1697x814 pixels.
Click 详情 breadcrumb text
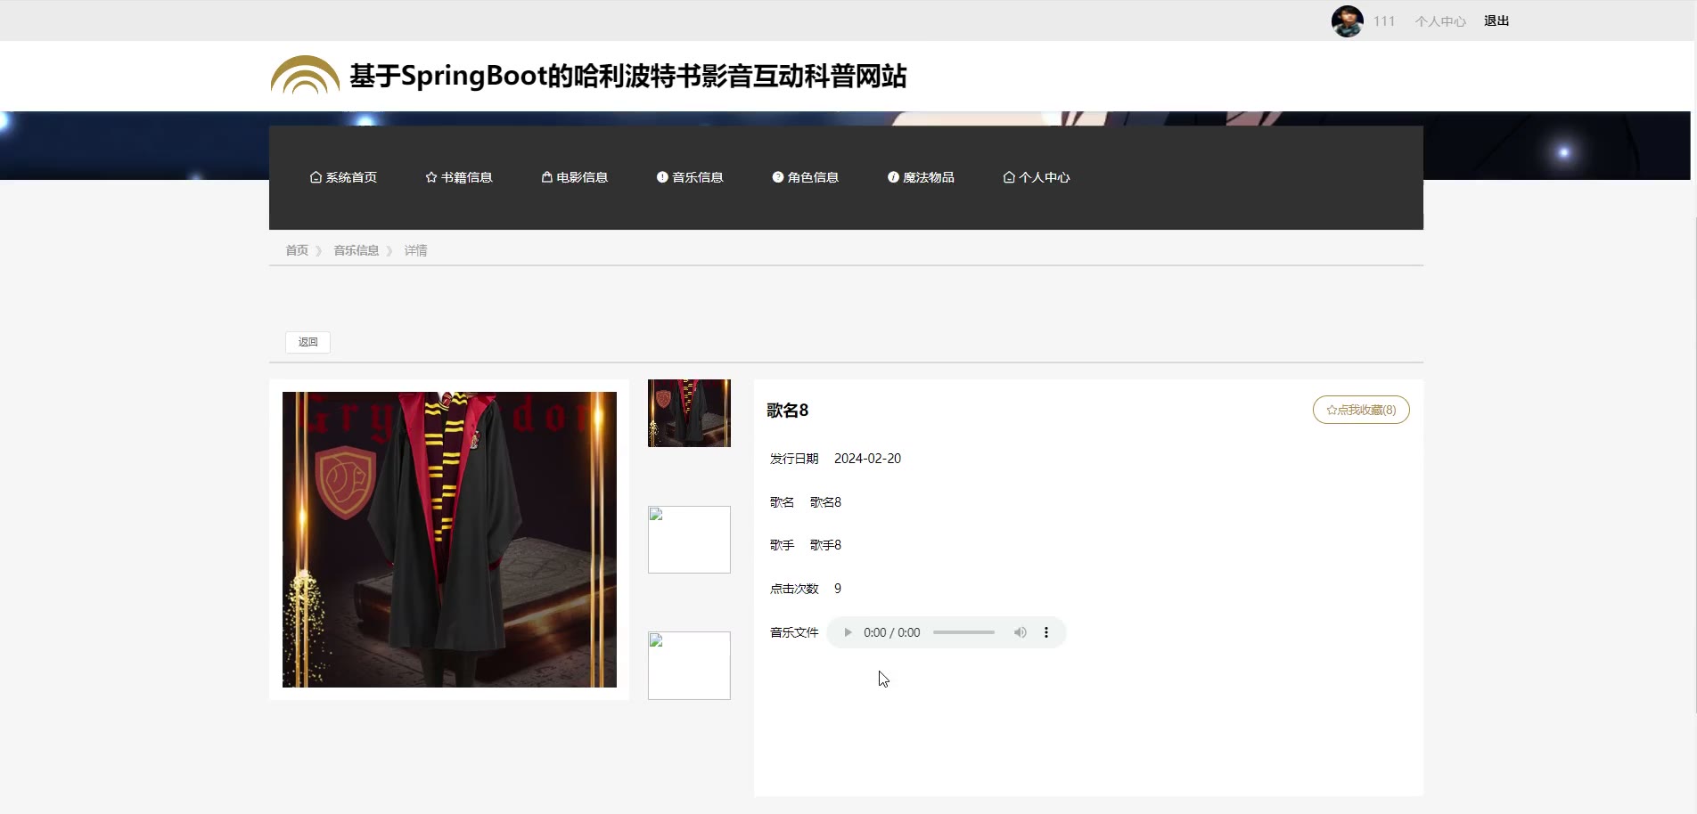415,250
